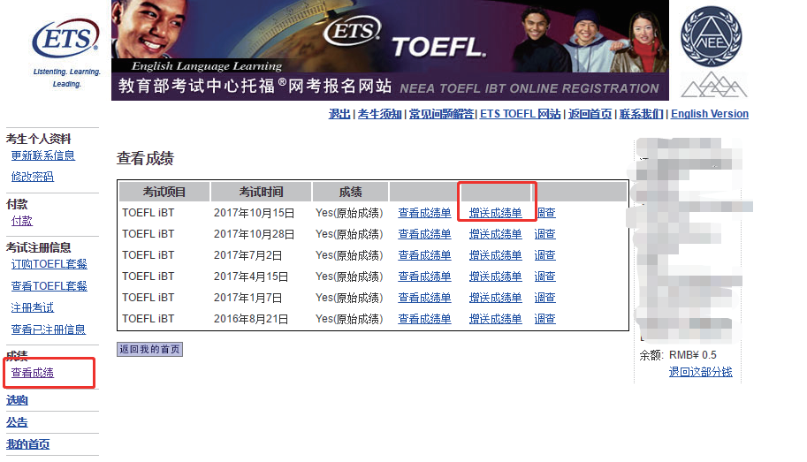
Task: Log out via 退出 link
Action: click(339, 114)
